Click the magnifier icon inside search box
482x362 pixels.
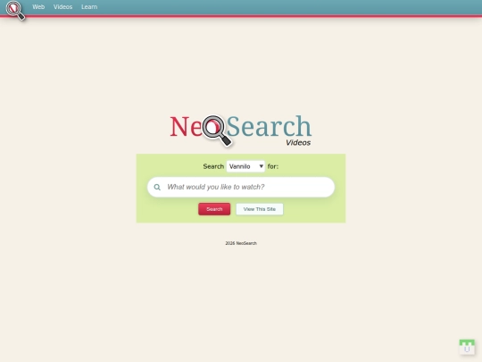[157, 187]
